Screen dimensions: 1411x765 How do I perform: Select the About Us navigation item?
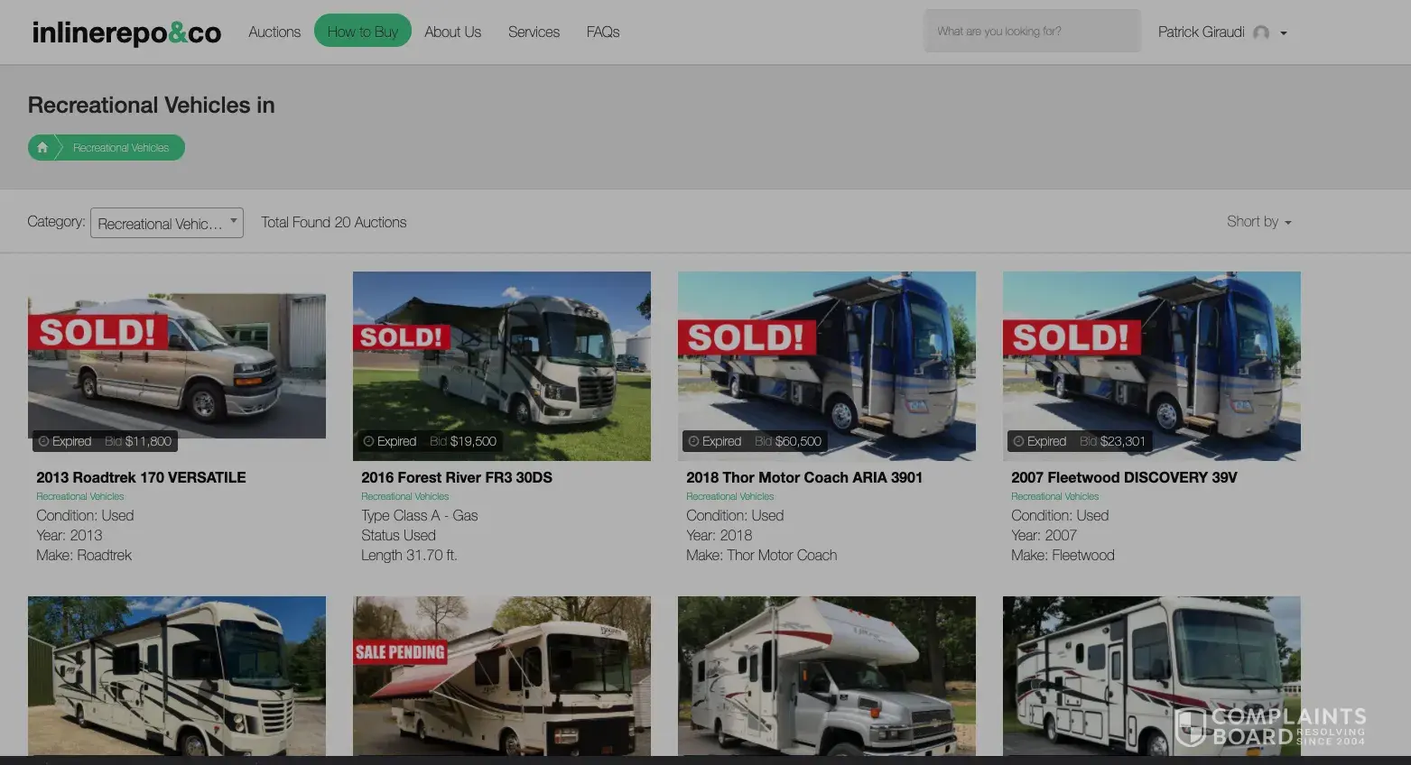(452, 32)
